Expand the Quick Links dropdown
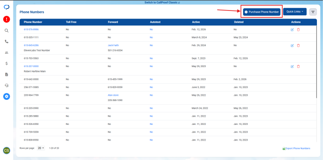Image resolution: width=323 pixels, height=160 pixels. 295,12
